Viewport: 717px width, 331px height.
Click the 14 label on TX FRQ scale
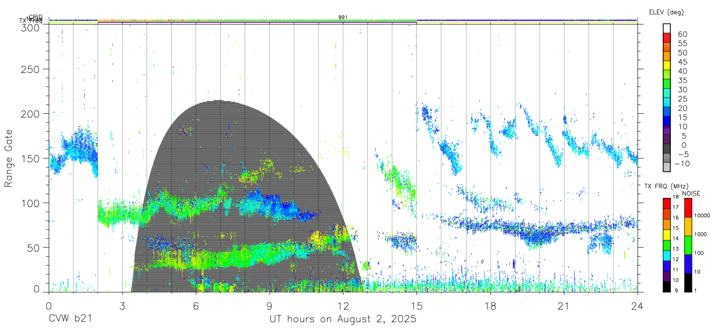pyautogui.click(x=676, y=238)
